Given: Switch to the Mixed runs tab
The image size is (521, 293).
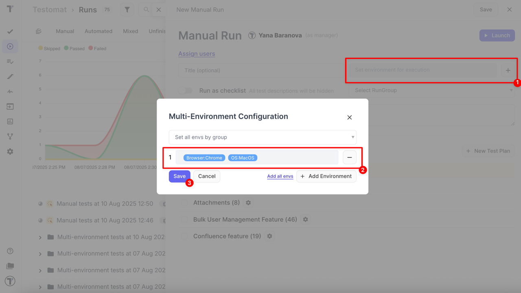Looking at the screenshot, I should [130, 31].
